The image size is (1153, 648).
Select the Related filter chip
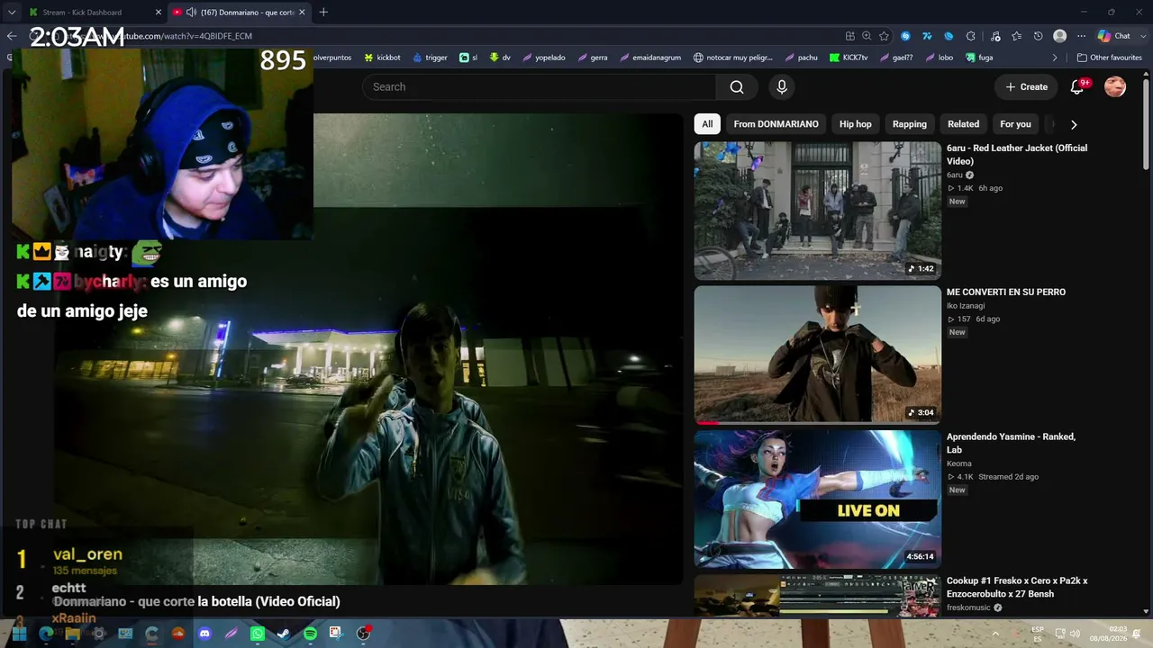[963, 124]
